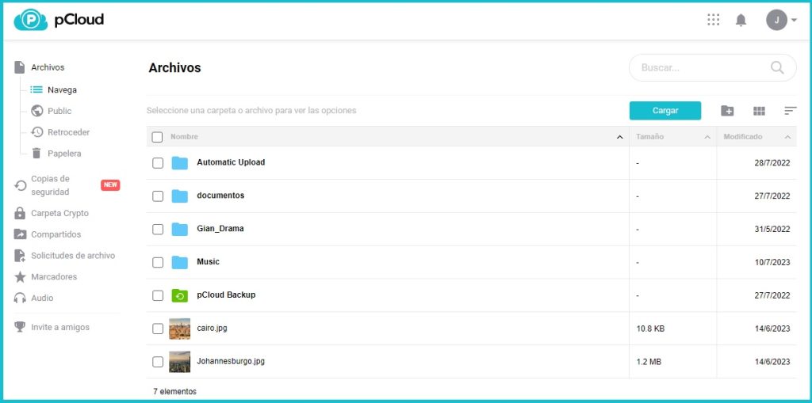The image size is (812, 403).
Task: Open the sort options icon
Action: pyautogui.click(x=791, y=111)
